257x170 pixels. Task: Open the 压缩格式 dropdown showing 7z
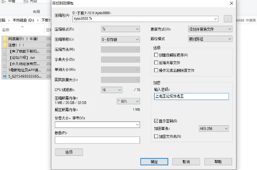(120, 29)
